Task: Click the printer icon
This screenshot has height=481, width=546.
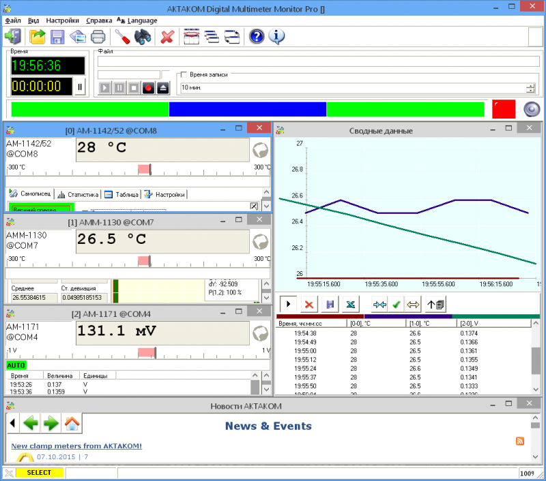Action: 98,37
